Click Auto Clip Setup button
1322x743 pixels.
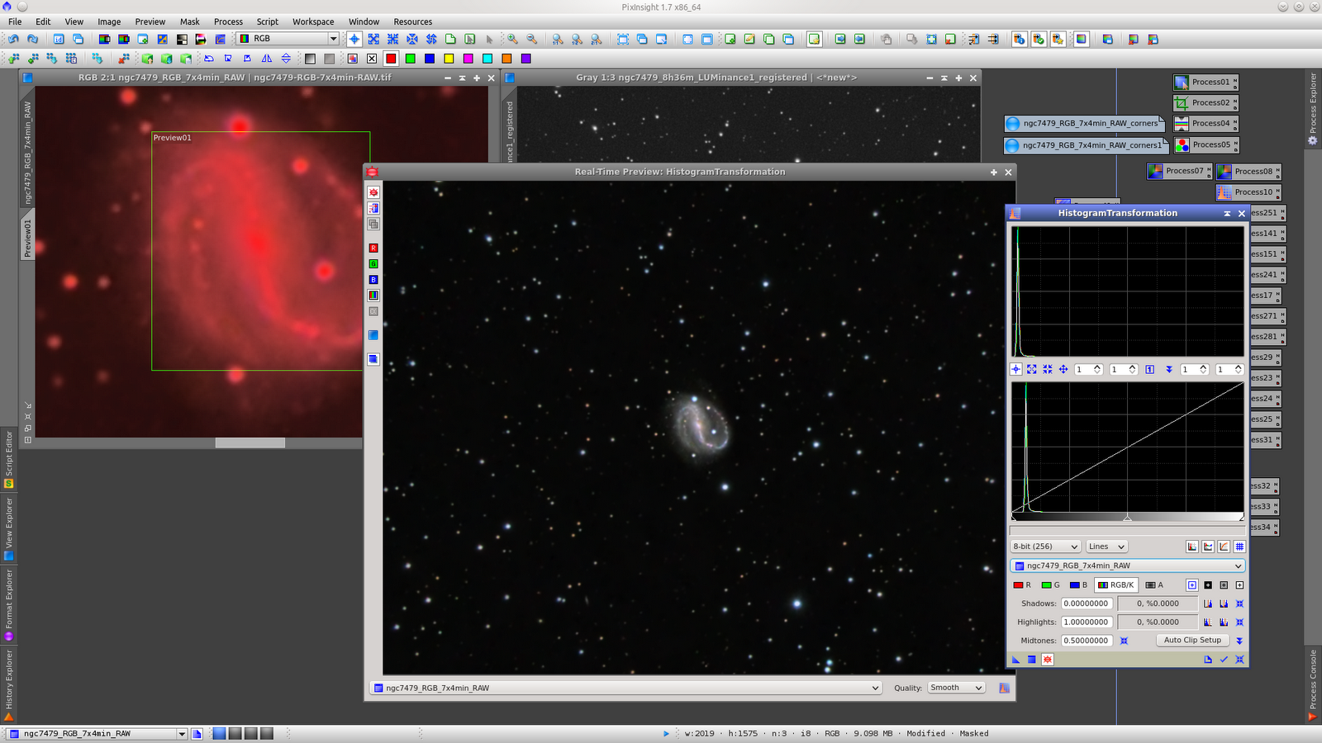(x=1192, y=641)
